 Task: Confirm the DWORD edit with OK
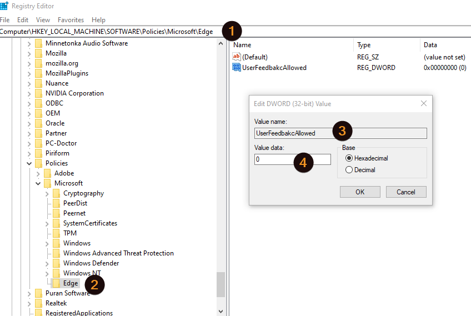[360, 192]
